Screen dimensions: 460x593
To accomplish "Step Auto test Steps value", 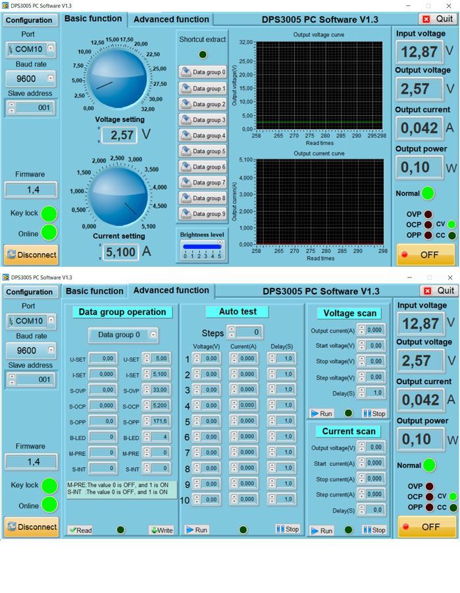I will click(232, 333).
